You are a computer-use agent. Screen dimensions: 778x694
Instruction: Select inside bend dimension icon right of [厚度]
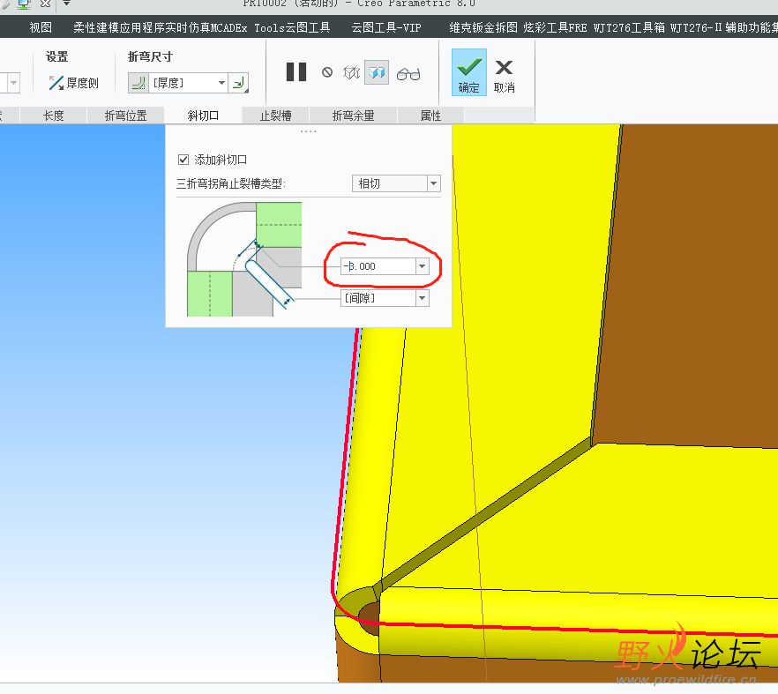point(239,83)
